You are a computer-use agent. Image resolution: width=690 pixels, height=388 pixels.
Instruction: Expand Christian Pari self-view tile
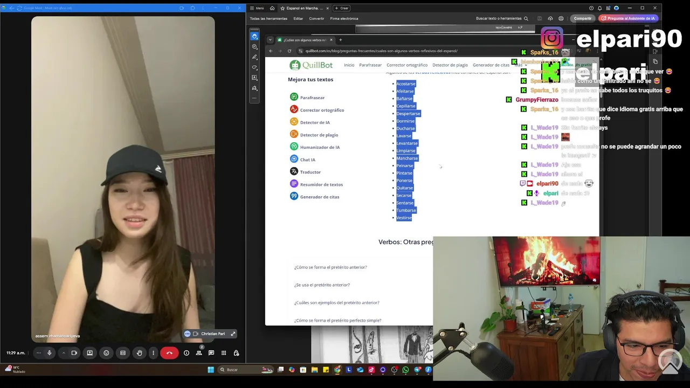click(233, 334)
